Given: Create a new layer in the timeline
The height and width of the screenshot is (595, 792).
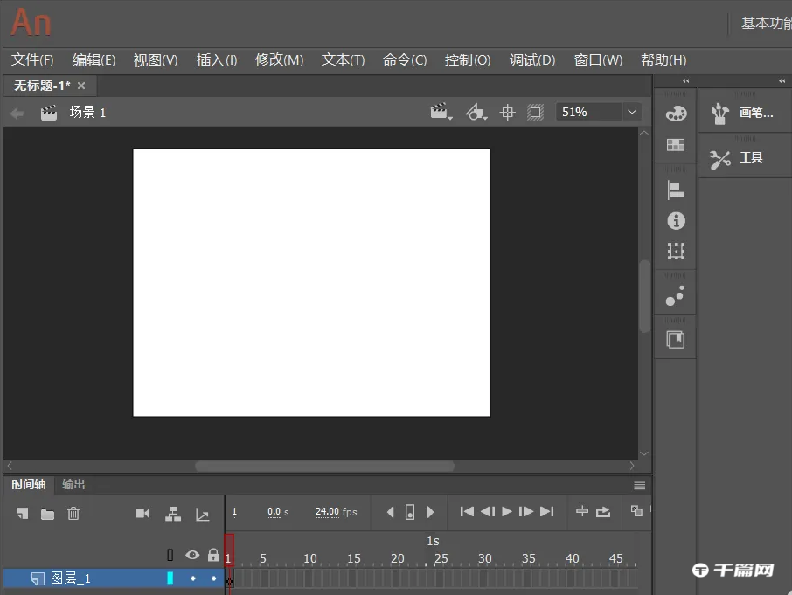Looking at the screenshot, I should point(21,514).
